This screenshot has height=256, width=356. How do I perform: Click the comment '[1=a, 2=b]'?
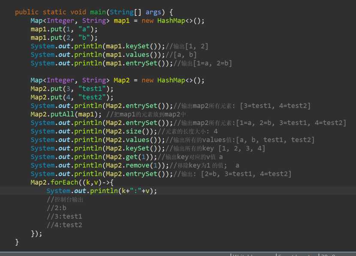click(212, 63)
